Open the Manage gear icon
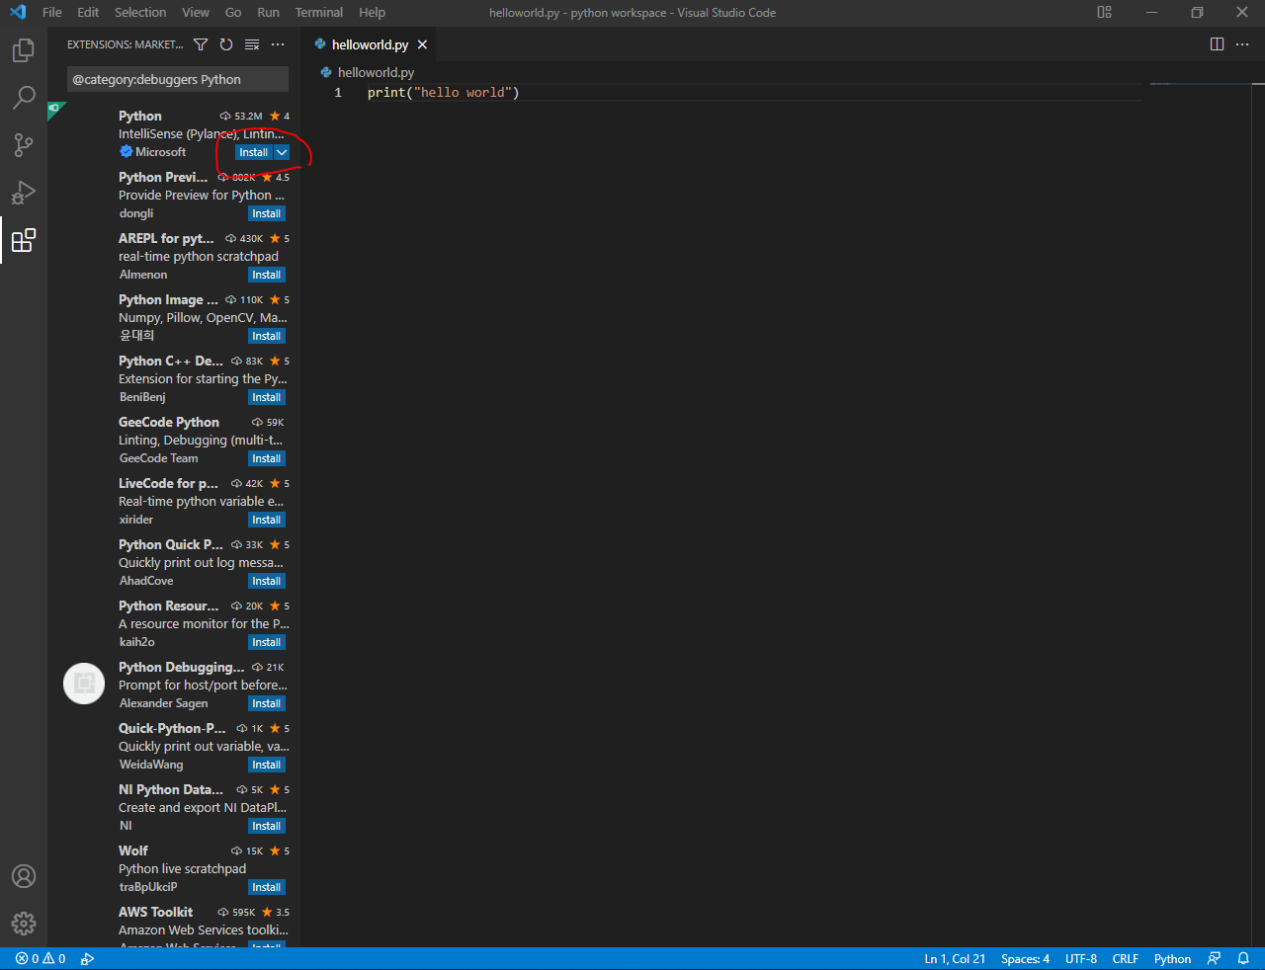This screenshot has height=970, width=1265. pos(24,924)
